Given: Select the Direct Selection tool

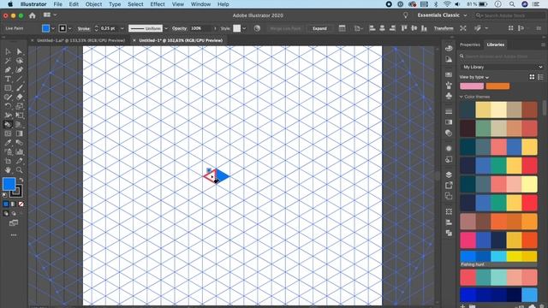Looking at the screenshot, I should point(19,51).
